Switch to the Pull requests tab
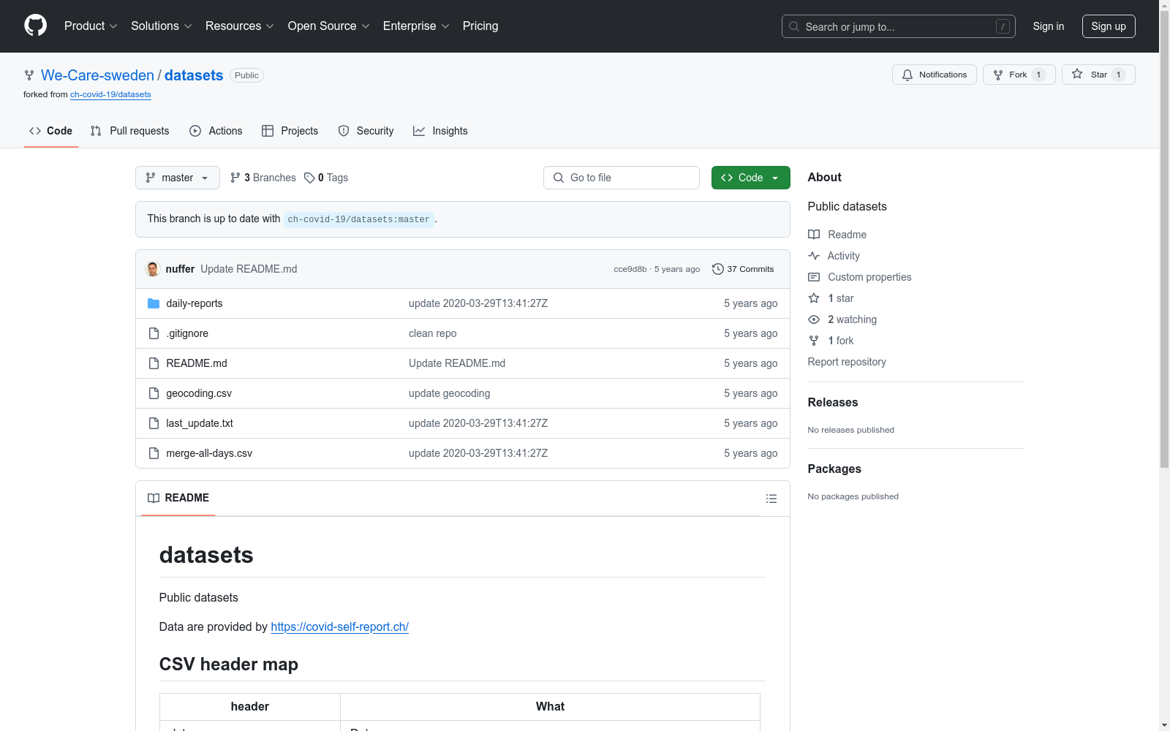1170x731 pixels. [130, 131]
